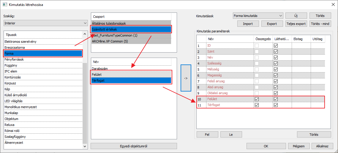Uncheck the Látható checkbox for ID row
This screenshot has height=153, width=338.
pyautogui.click(x=276, y=46)
